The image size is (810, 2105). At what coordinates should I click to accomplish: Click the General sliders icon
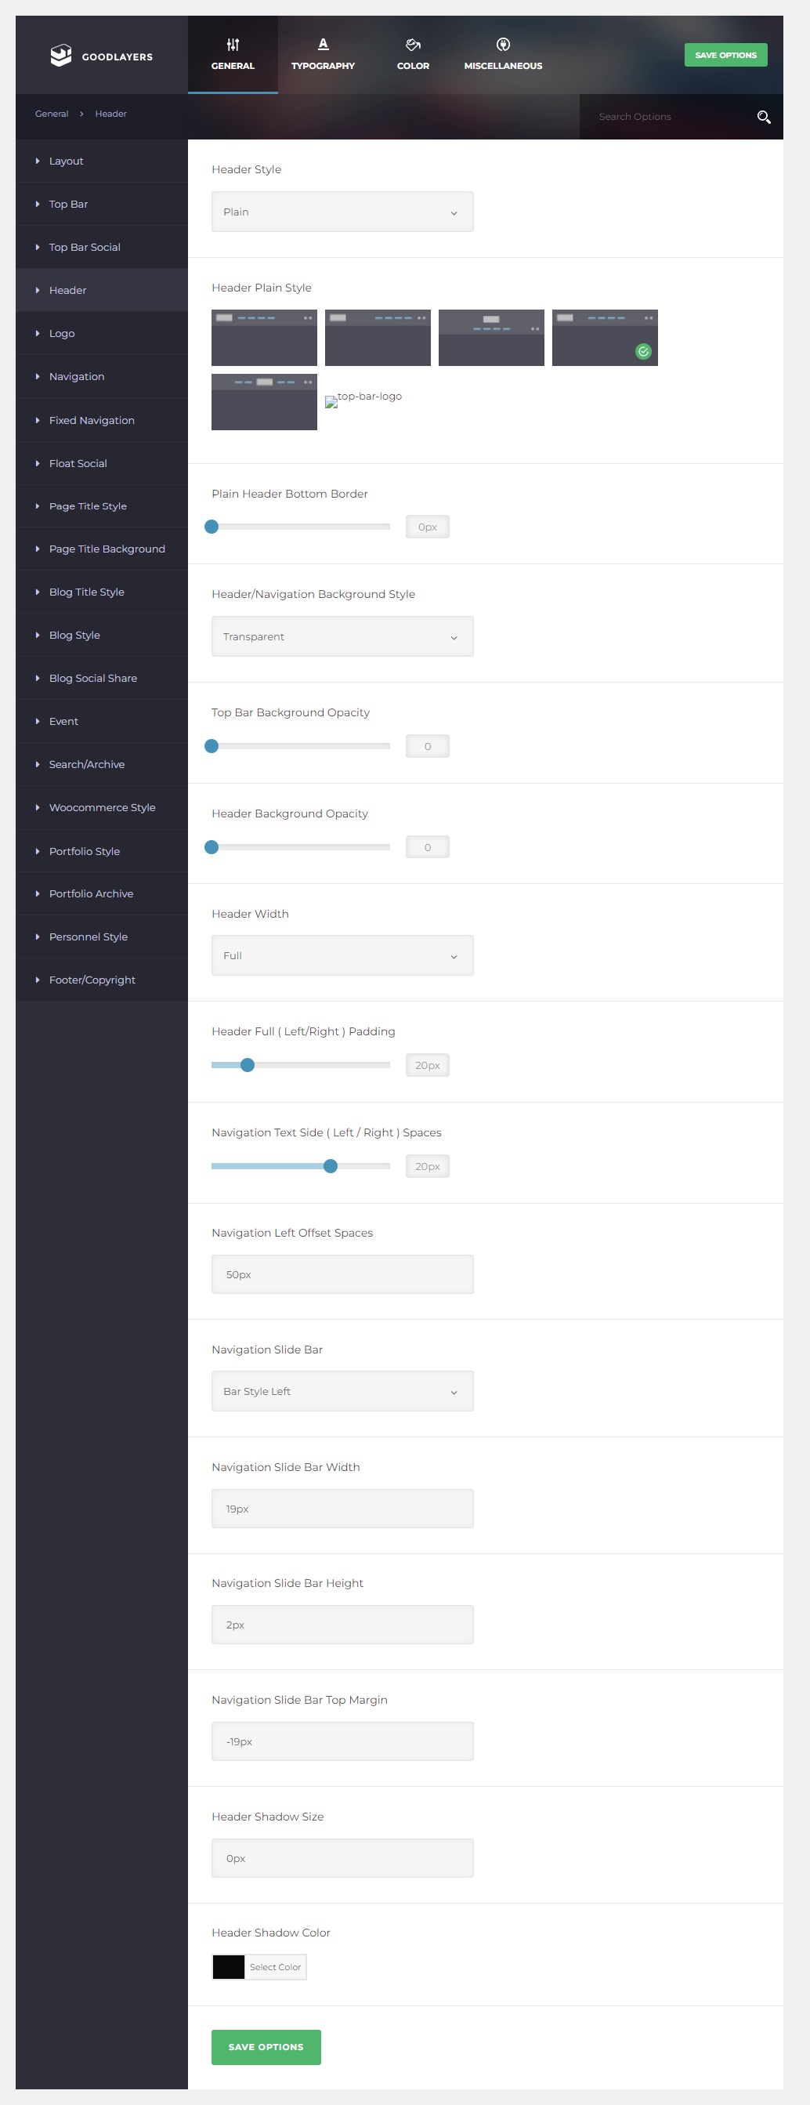(x=233, y=44)
